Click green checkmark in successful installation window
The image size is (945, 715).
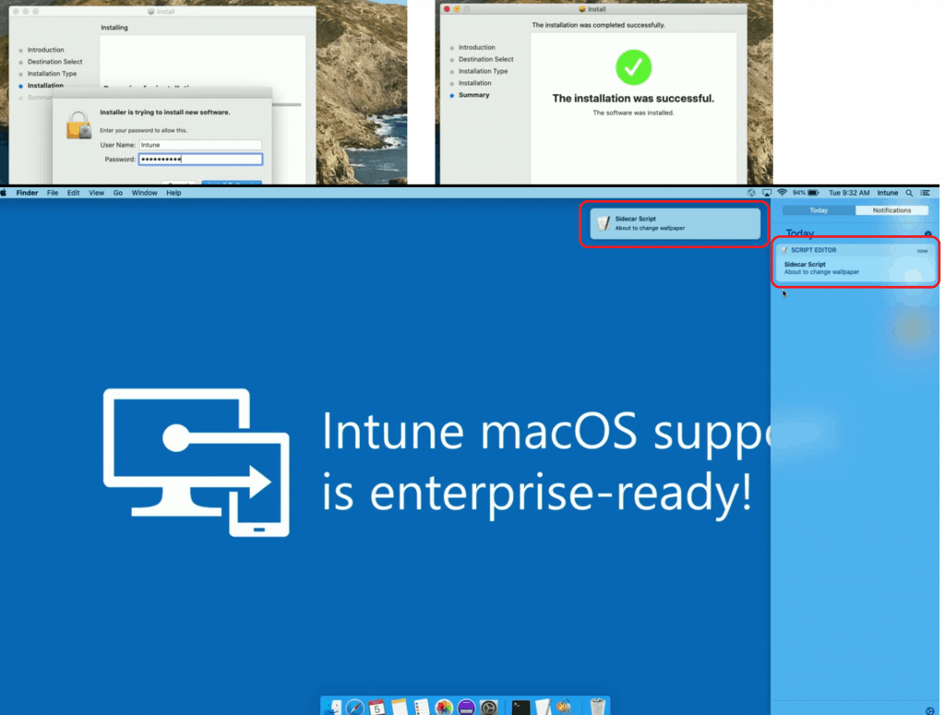pos(633,66)
